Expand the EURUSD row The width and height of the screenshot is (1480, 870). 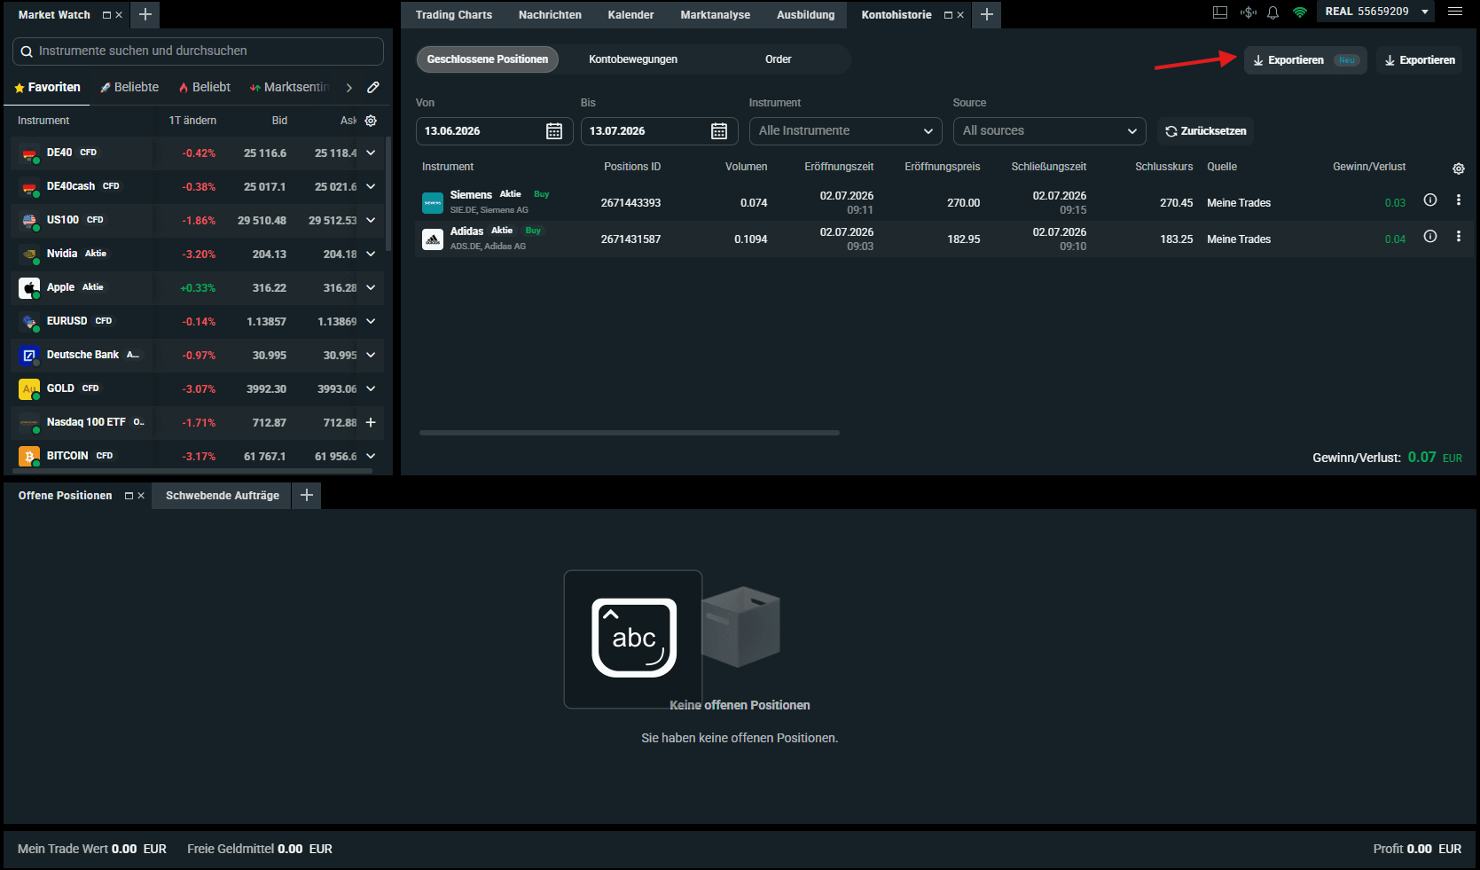[x=371, y=321]
